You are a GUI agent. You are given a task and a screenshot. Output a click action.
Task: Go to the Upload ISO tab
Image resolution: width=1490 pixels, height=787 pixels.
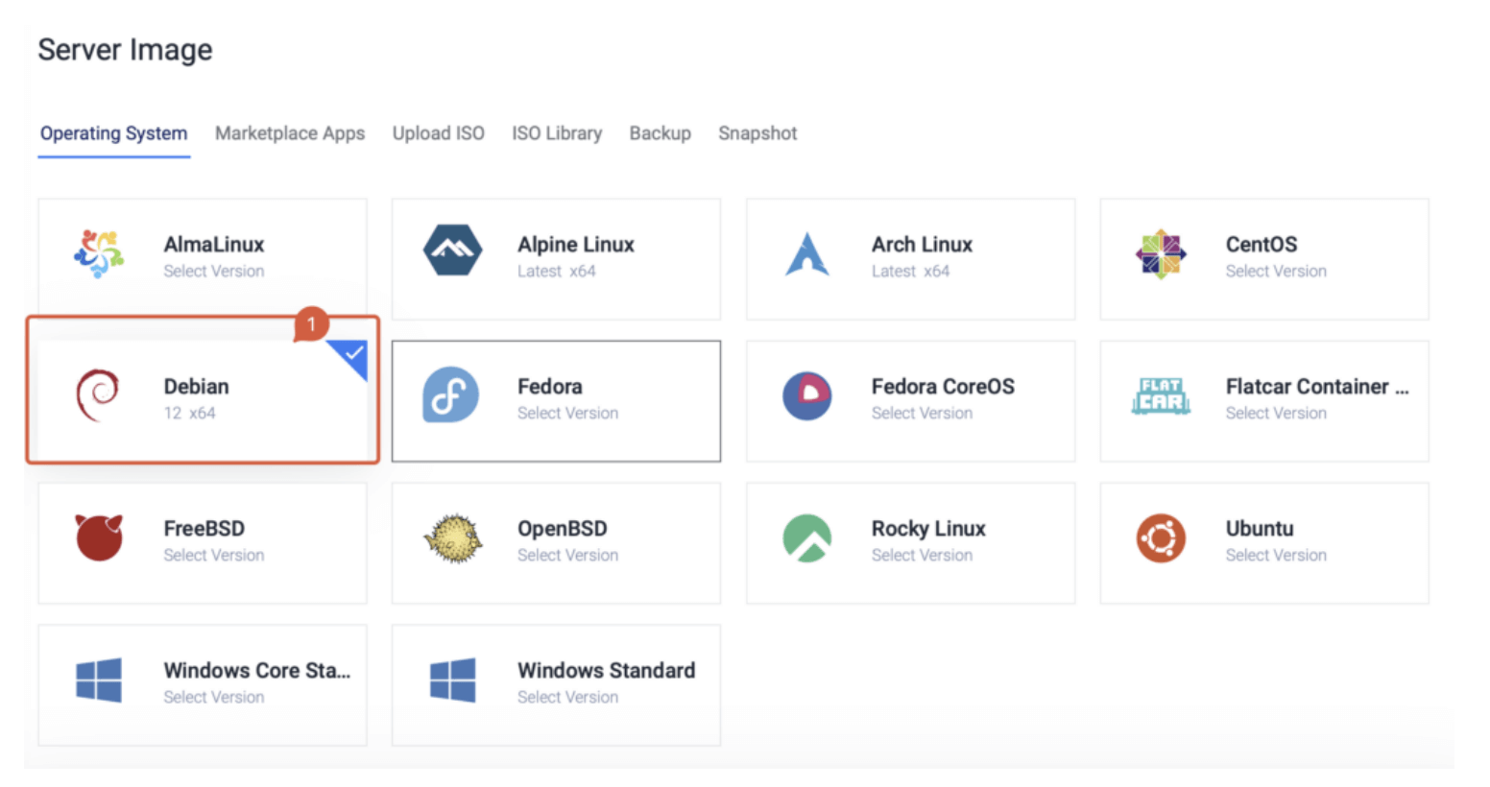pos(438,133)
